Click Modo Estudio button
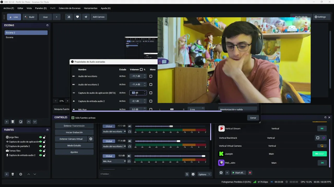This screenshot has width=334, height=187. pyautogui.click(x=74, y=145)
